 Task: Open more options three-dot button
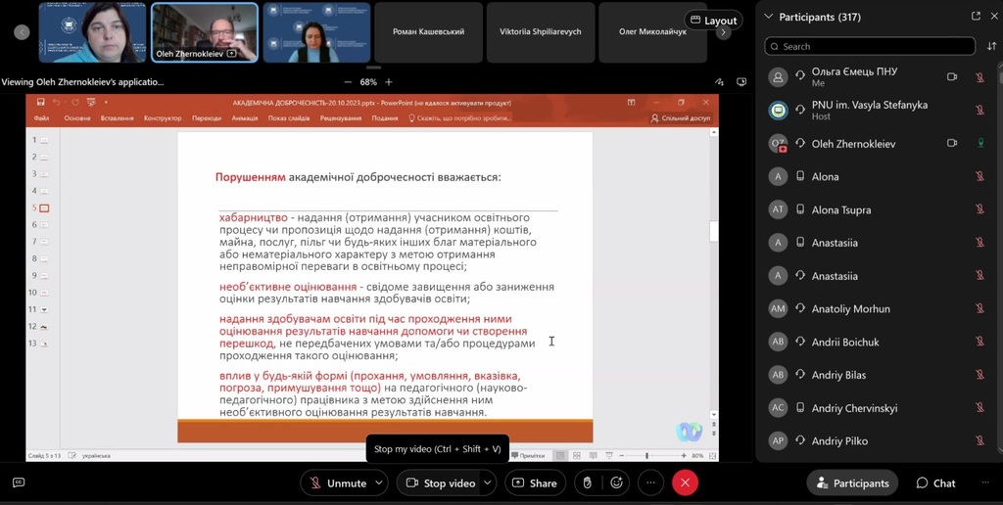point(650,482)
